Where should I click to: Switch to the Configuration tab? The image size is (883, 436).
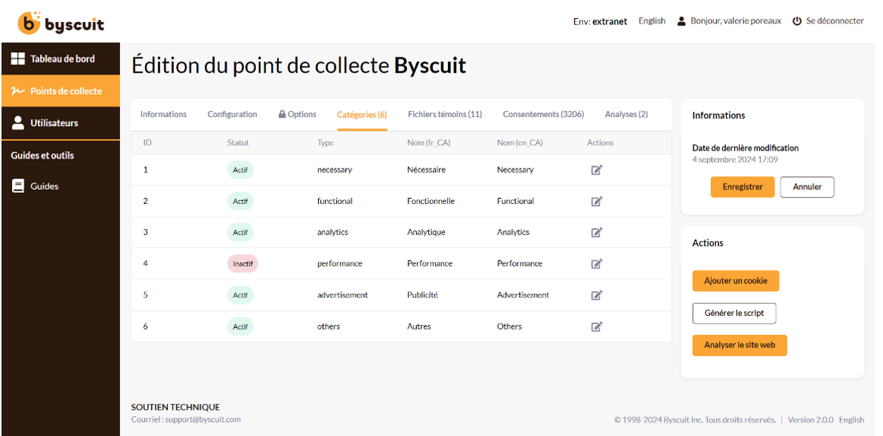[232, 114]
